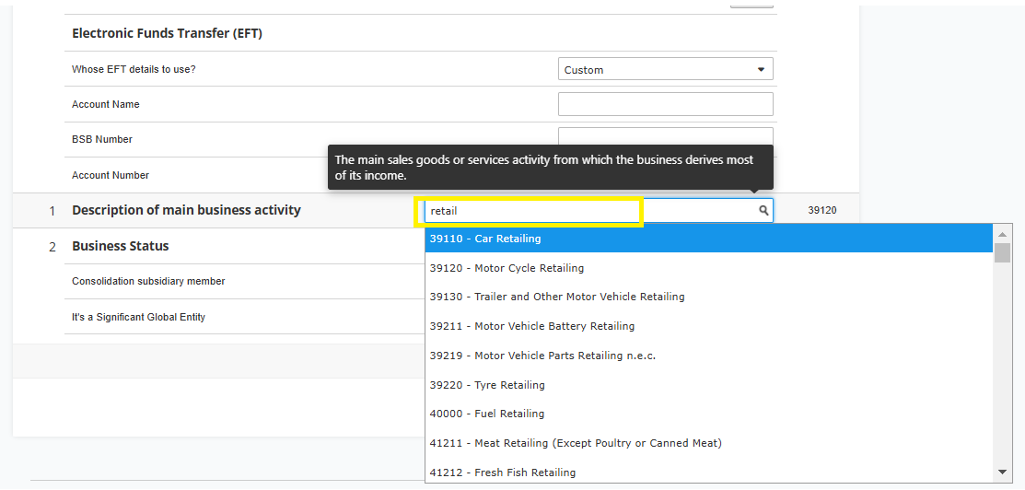Screen dimensions: 1025x490
Task: Pick 41211 - Meat Retailing option
Action: click(575, 443)
